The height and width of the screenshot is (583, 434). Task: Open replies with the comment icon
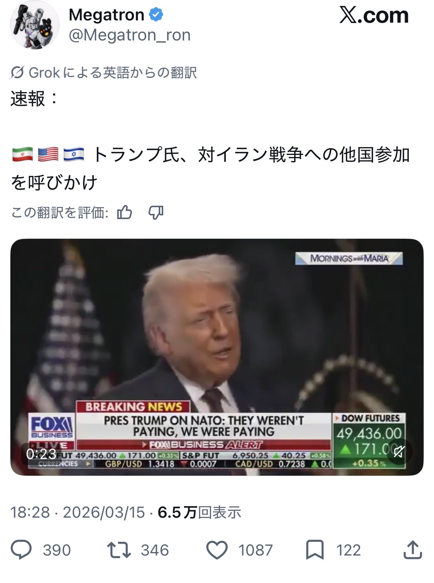tap(21, 550)
